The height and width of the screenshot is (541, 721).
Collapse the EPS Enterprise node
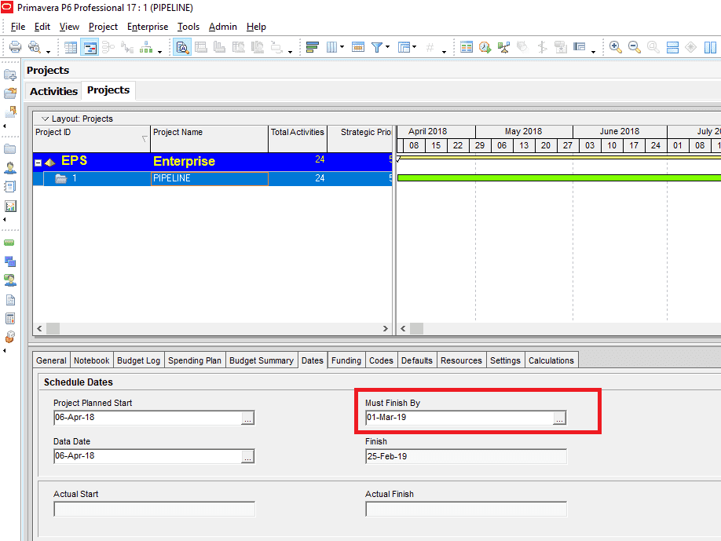pos(38,163)
